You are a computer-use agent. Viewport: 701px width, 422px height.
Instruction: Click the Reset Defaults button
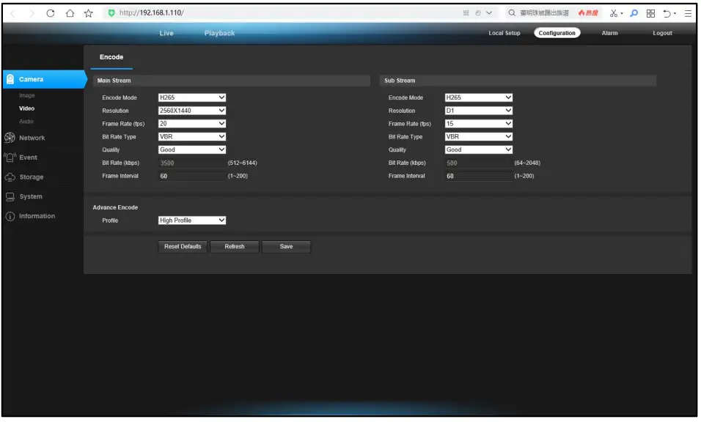[x=183, y=246]
